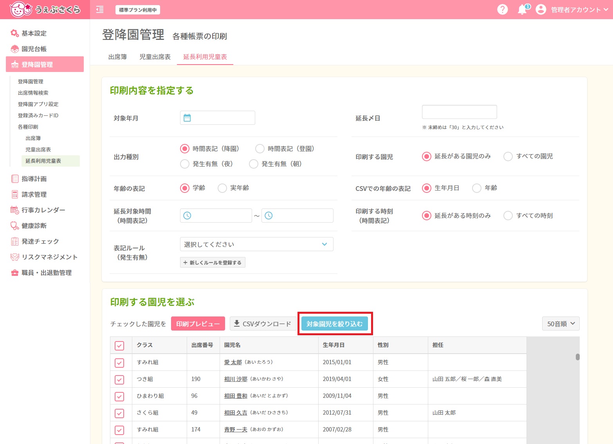
Task: Collapse the sidebar with the menu-fold icon
Action: coord(100,10)
